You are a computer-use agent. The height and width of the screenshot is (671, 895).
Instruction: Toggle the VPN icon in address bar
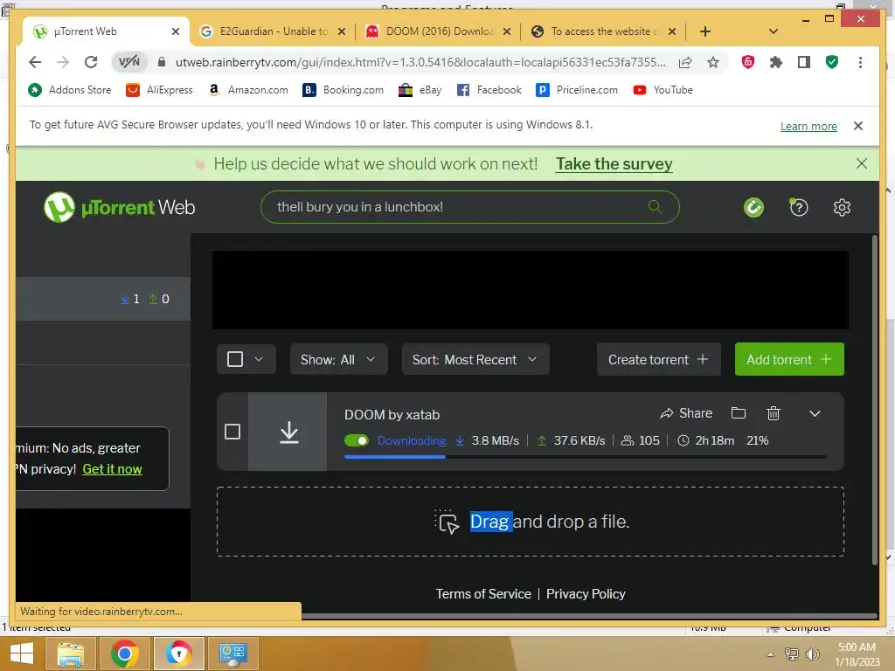[x=129, y=62]
